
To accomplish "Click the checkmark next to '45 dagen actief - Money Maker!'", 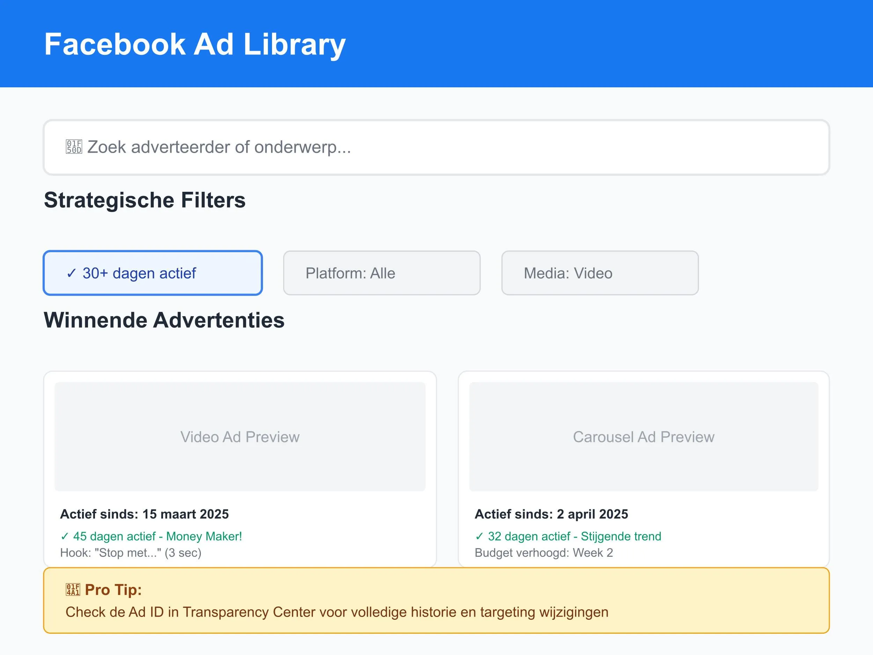I will pyautogui.click(x=66, y=536).
